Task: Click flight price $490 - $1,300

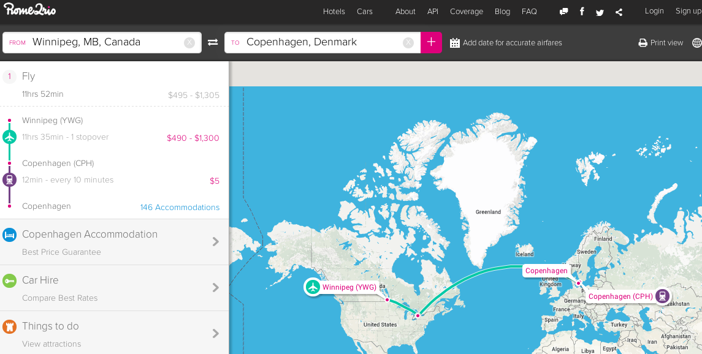Action: (x=193, y=138)
